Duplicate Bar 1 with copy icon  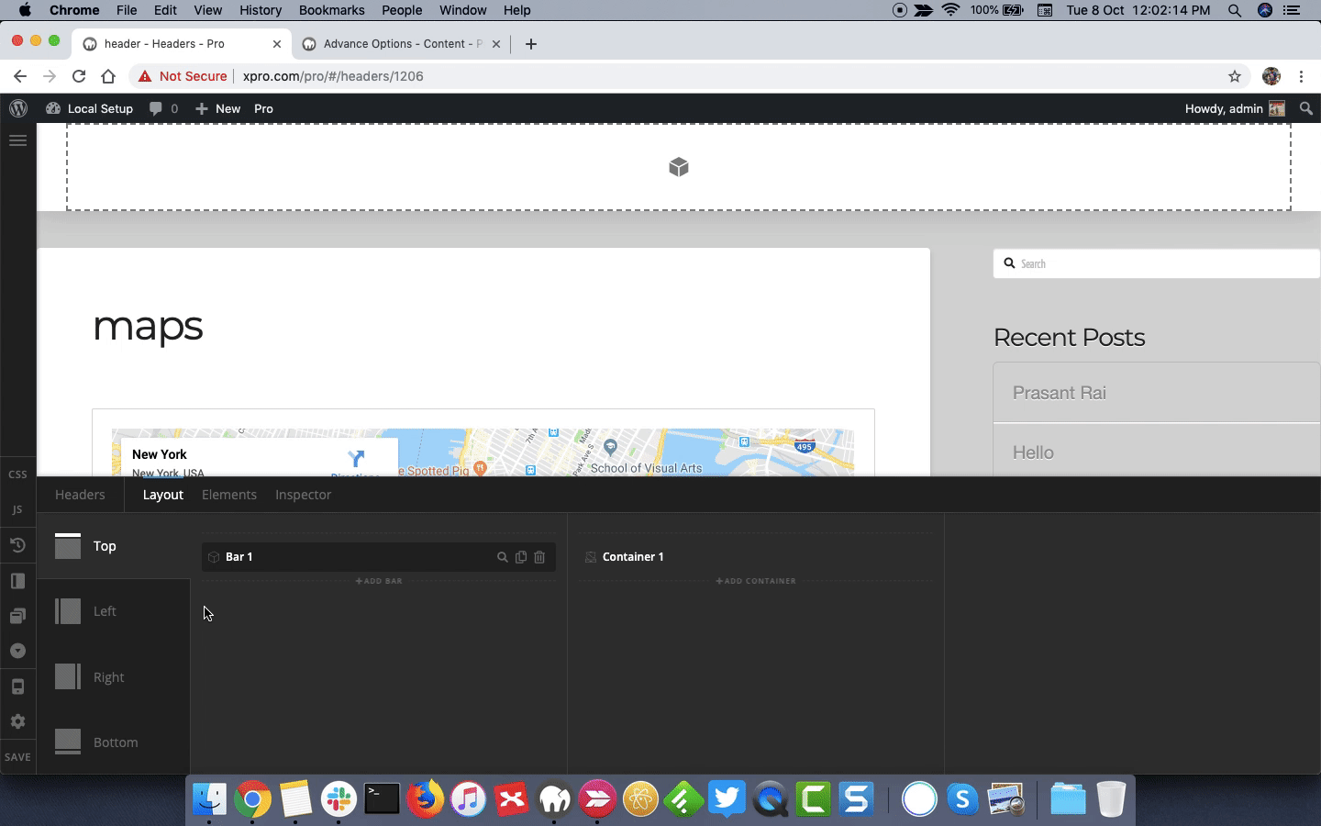click(521, 557)
